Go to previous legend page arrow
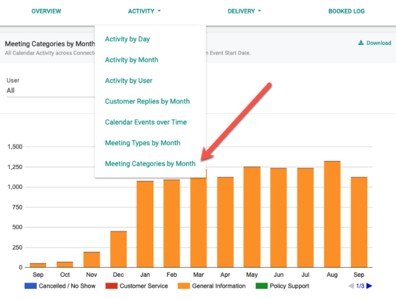The image size is (396, 299). [351, 286]
